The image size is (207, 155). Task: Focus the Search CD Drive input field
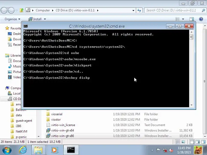pos(173,10)
